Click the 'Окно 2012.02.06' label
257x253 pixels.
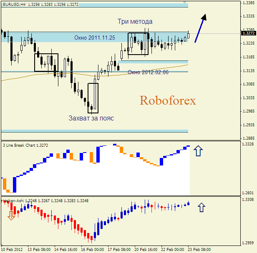point(148,72)
